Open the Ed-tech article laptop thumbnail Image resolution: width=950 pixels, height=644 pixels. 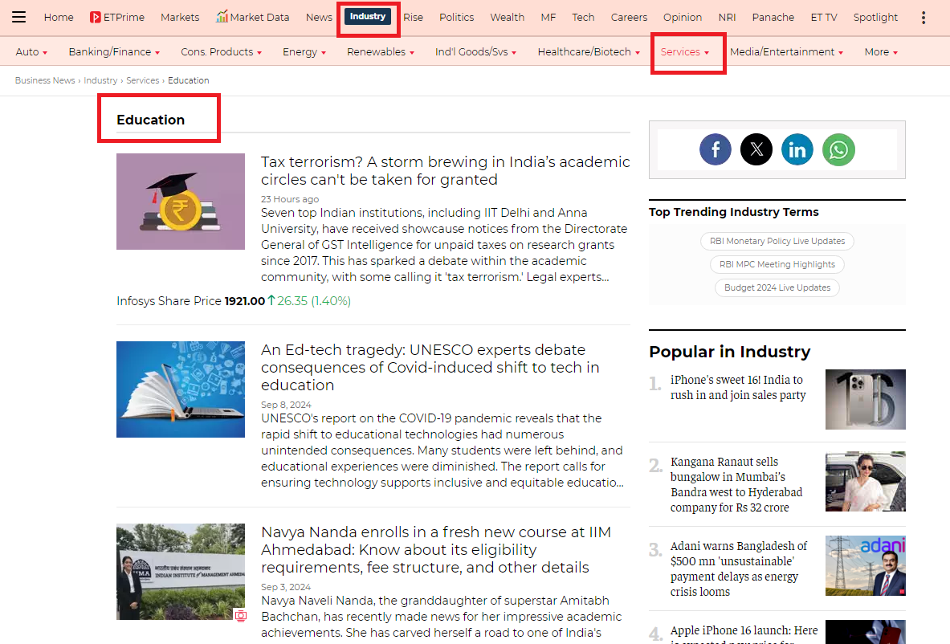[x=181, y=389]
